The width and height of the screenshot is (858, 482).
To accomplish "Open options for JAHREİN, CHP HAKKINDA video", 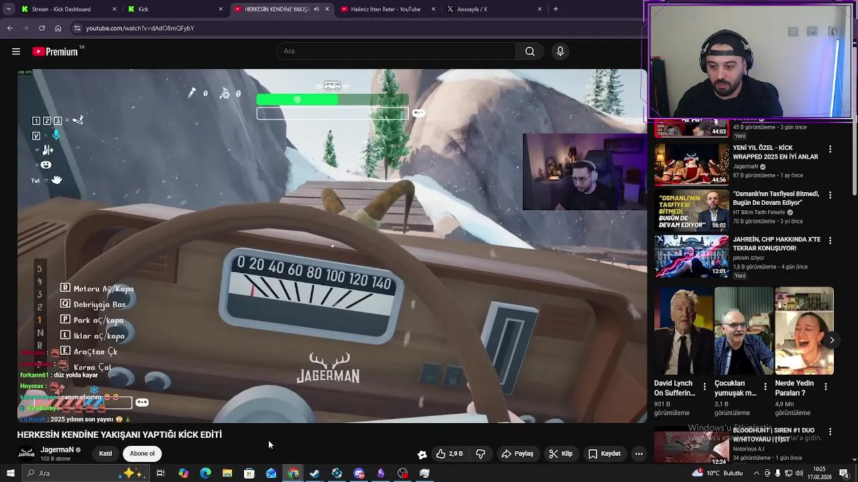I will coord(830,241).
